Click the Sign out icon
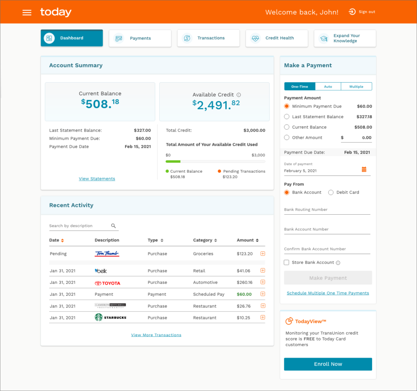Image resolution: width=417 pixels, height=391 pixels. pos(352,12)
